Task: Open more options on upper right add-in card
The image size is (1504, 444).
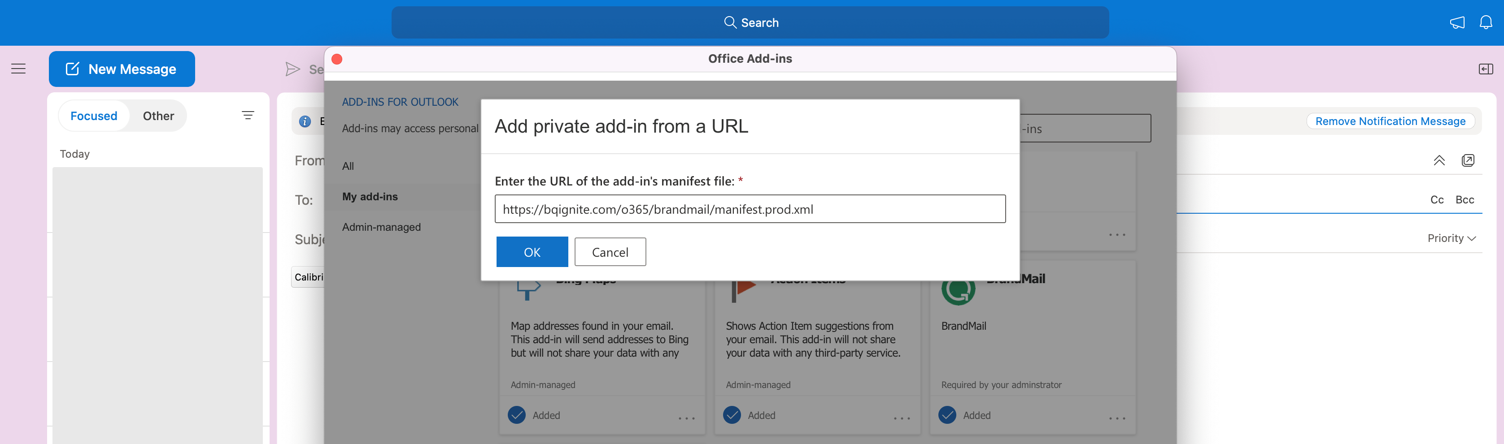Action: (1117, 235)
